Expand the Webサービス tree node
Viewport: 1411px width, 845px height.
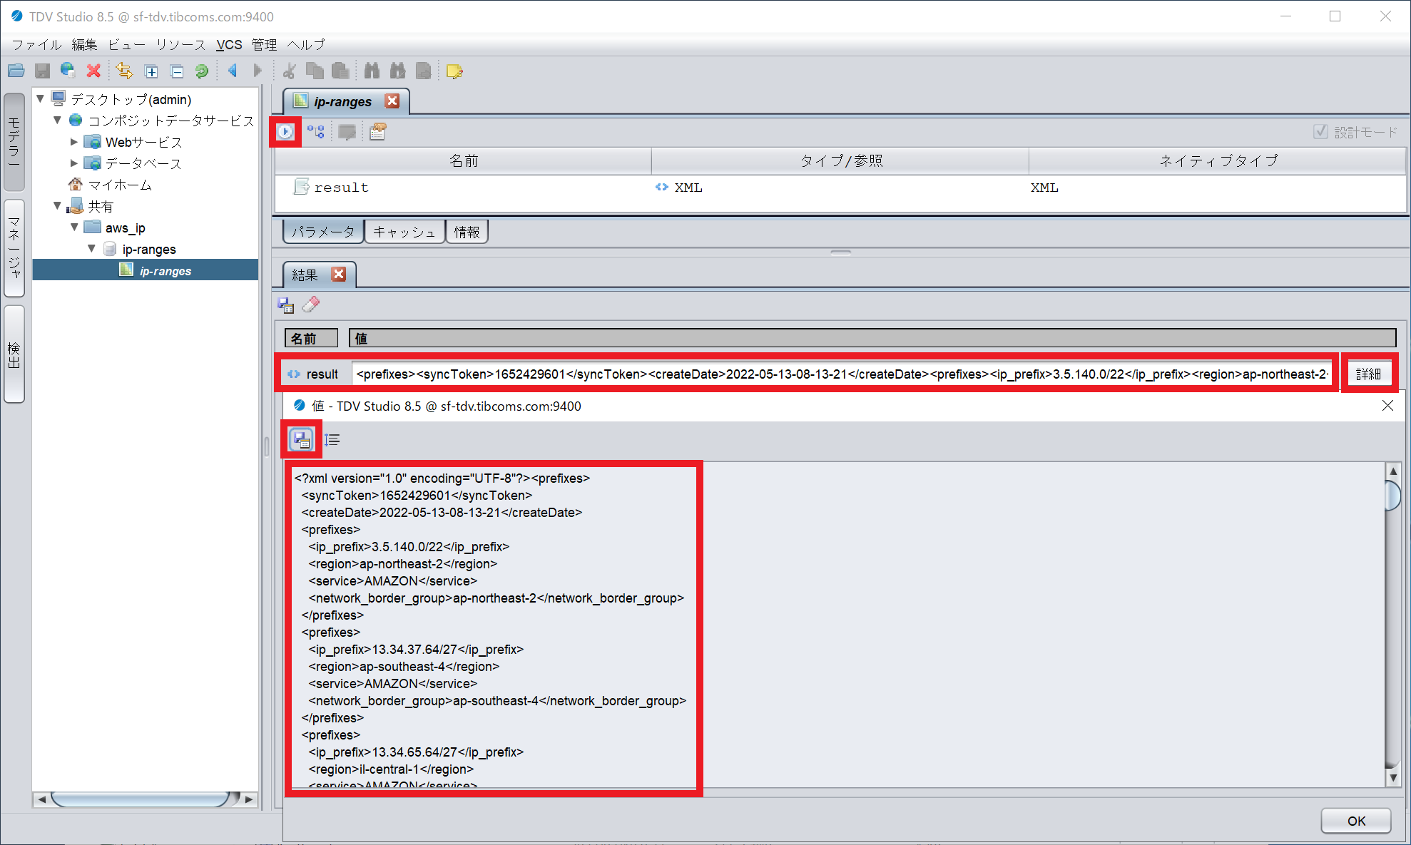click(74, 142)
